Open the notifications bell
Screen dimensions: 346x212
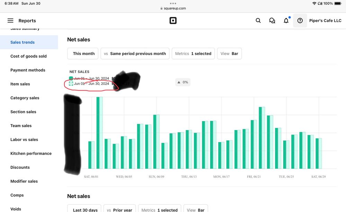click(286, 21)
